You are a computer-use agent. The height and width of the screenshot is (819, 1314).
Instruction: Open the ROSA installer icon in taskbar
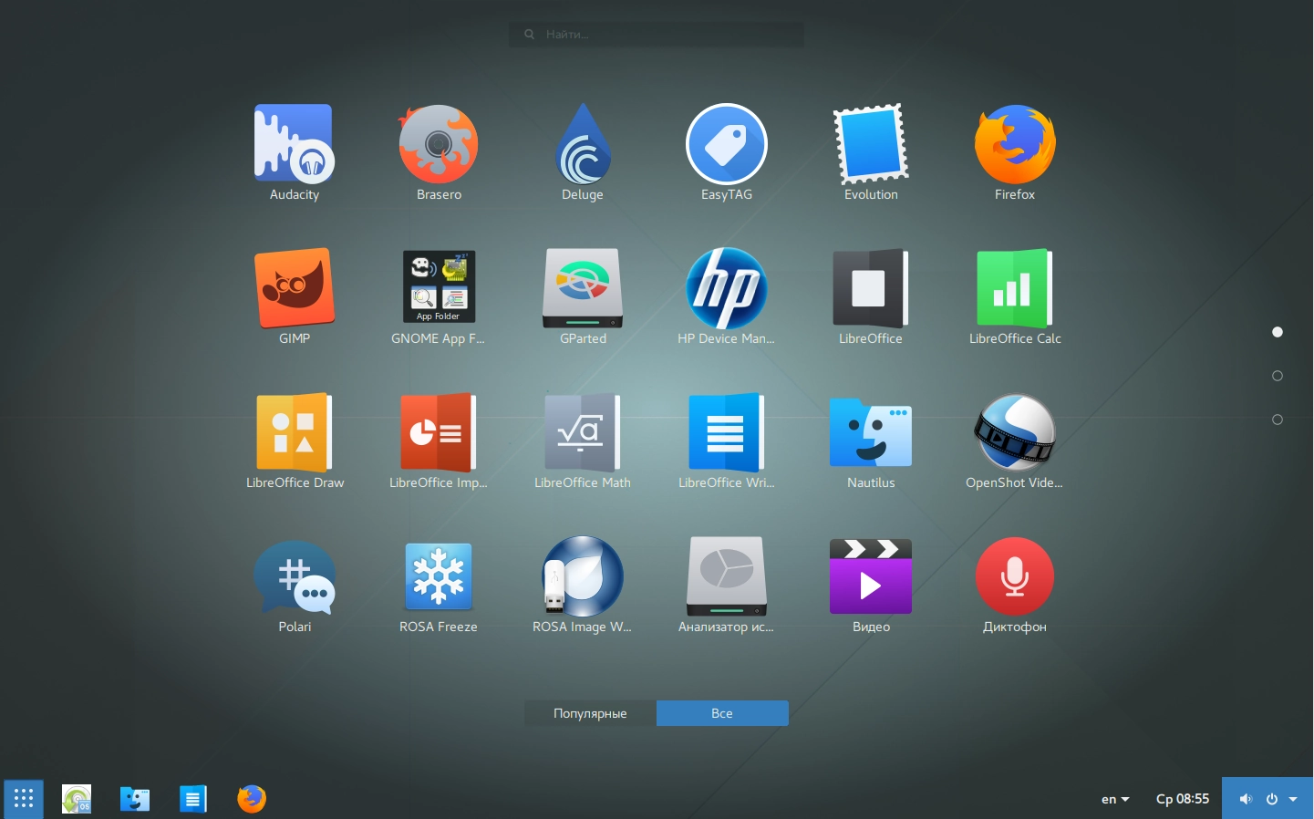pos(77,799)
